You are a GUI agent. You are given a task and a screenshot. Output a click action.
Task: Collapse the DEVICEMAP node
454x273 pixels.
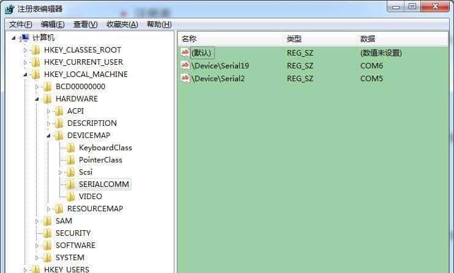[48, 136]
